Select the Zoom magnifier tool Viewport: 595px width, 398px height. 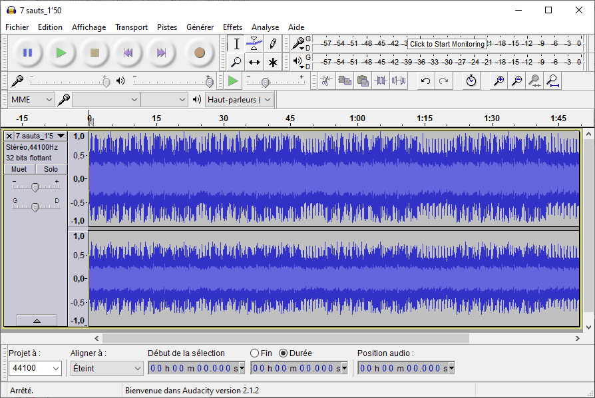point(236,62)
